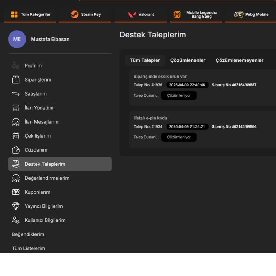The width and height of the screenshot is (276, 276).
Task: Switch to Çözümlenenler tab
Action: [188, 60]
